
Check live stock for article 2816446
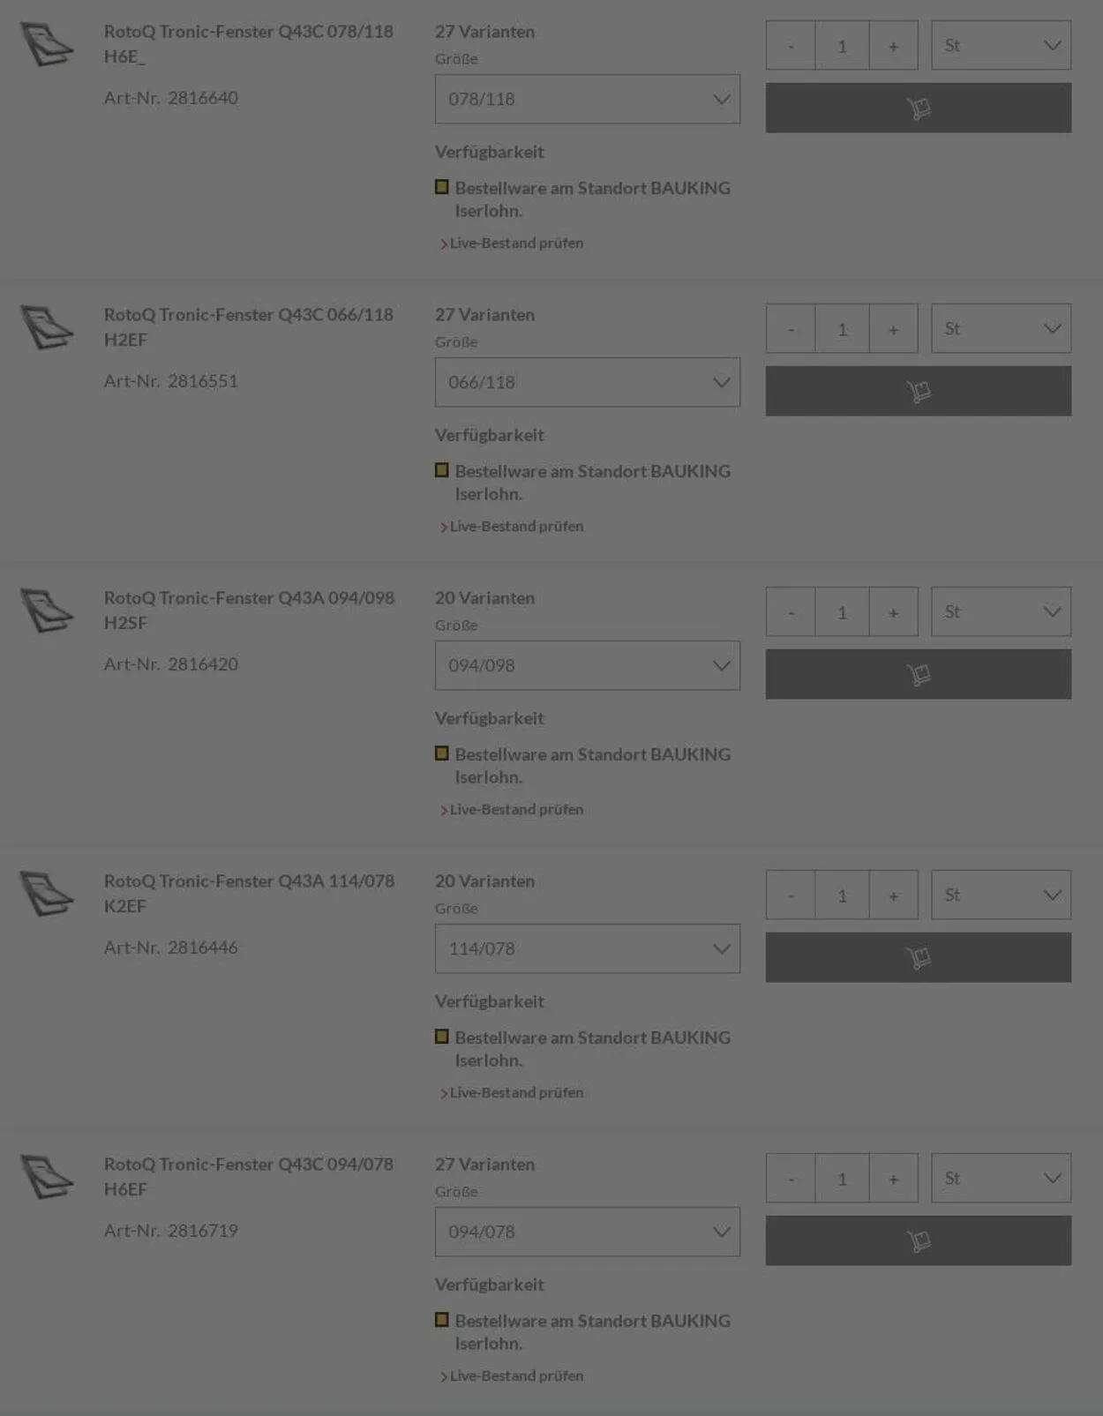click(x=516, y=1092)
